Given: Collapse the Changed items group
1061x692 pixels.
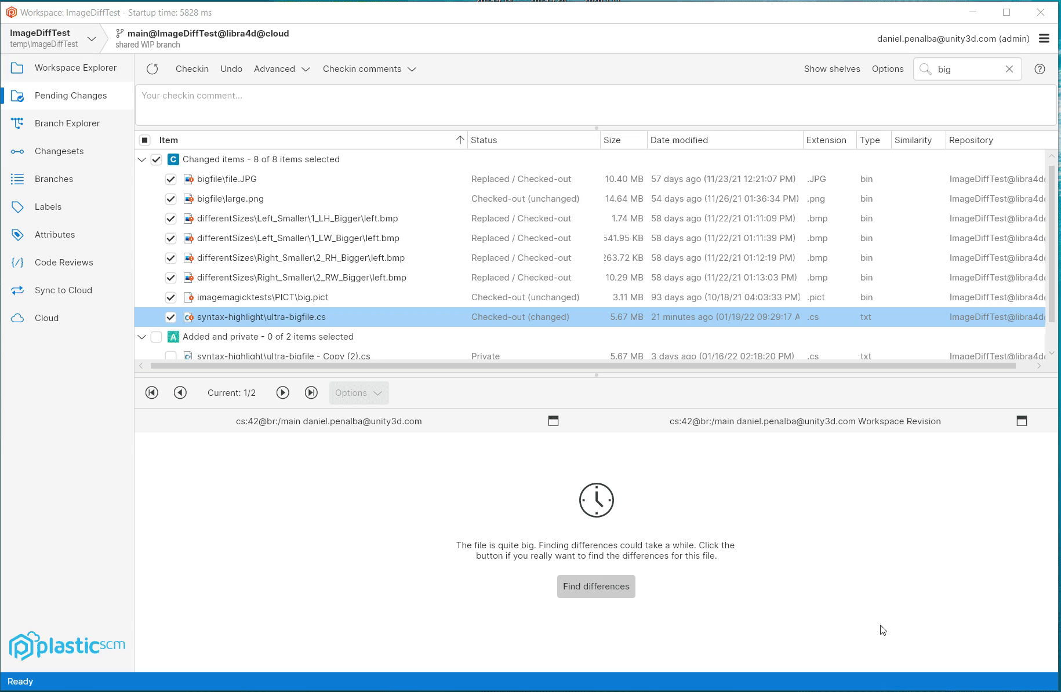Looking at the screenshot, I should pyautogui.click(x=141, y=159).
